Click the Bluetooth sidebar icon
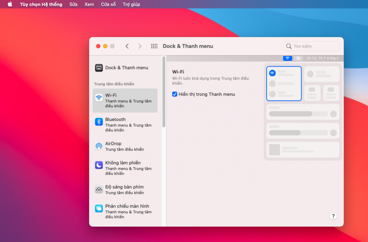368x242 pixels. (x=99, y=122)
